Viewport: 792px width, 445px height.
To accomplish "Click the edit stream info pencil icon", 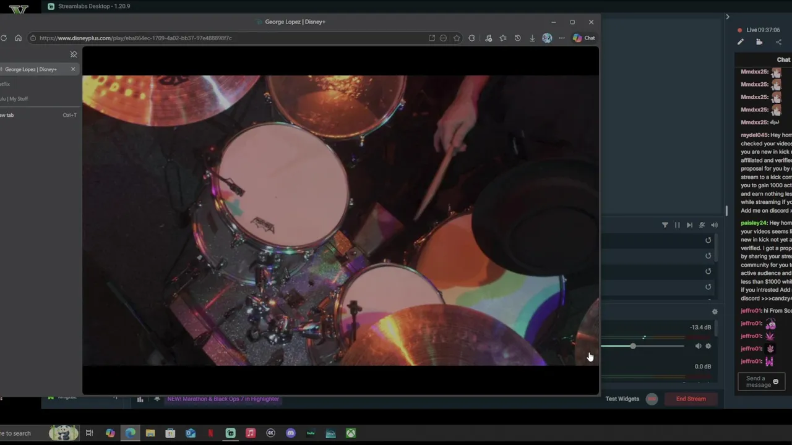I will pos(741,42).
